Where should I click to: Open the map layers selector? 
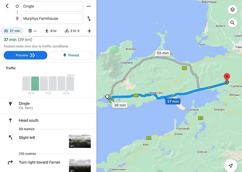(x=232, y=10)
